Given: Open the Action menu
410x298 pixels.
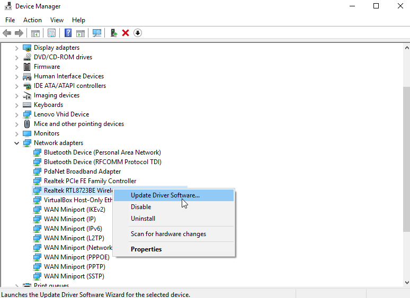Looking at the screenshot, I should tap(32, 20).
